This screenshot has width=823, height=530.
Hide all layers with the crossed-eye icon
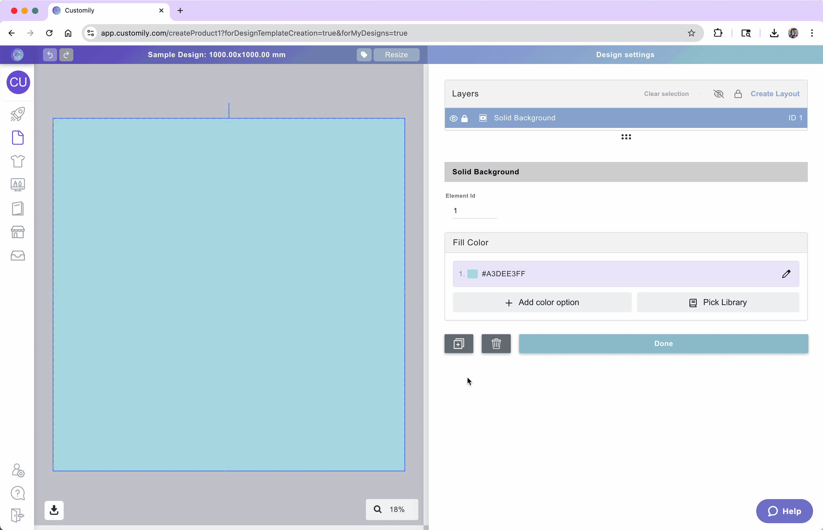click(718, 94)
